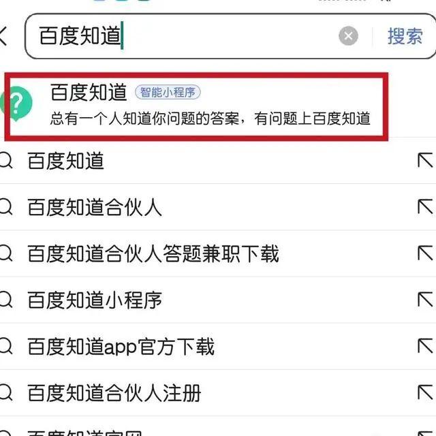Viewport: 436px width, 436px height.
Task: Tap the 搜索 button
Action: [405, 36]
